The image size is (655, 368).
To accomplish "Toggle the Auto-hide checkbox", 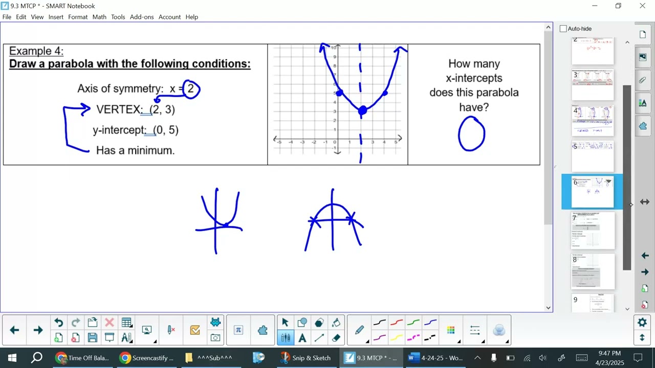I will tap(563, 29).
